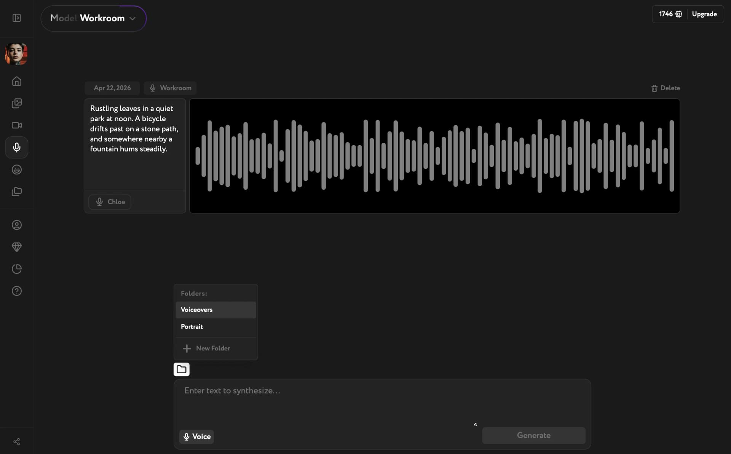Select the Voiceovers folder
The width and height of the screenshot is (731, 454).
pyautogui.click(x=215, y=310)
